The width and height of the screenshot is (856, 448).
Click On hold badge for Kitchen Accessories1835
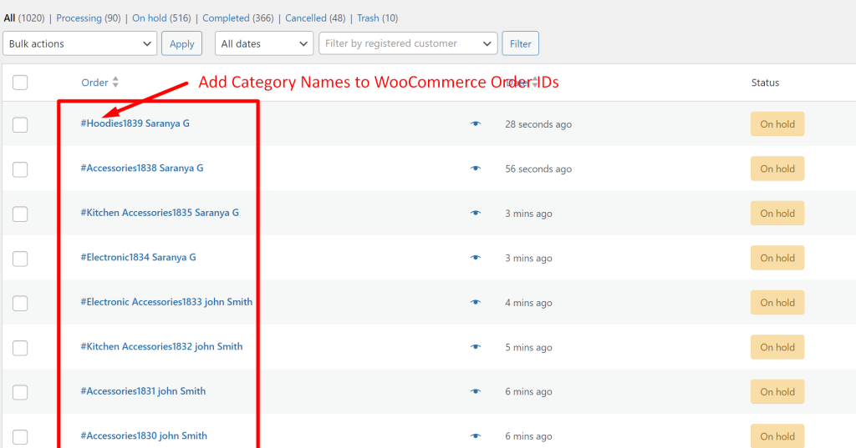coord(777,214)
